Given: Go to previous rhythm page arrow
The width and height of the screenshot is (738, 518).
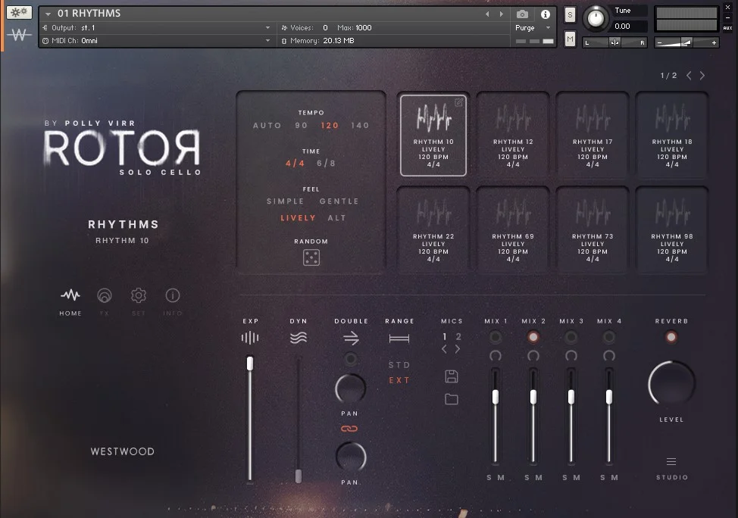Looking at the screenshot, I should (689, 76).
